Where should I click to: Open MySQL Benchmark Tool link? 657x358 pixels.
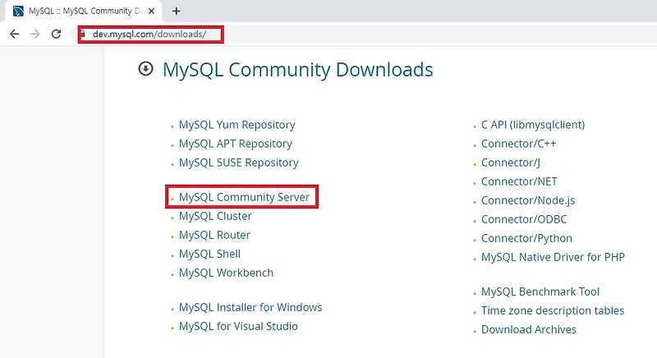click(540, 291)
